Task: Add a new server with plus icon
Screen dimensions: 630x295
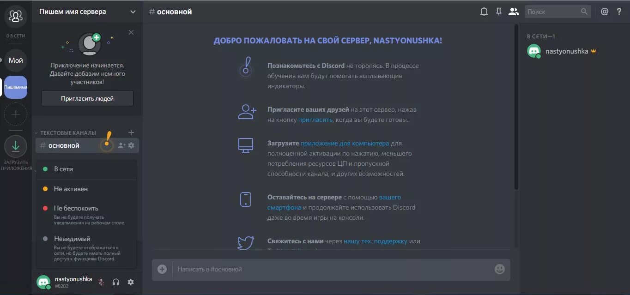Action: (16, 114)
